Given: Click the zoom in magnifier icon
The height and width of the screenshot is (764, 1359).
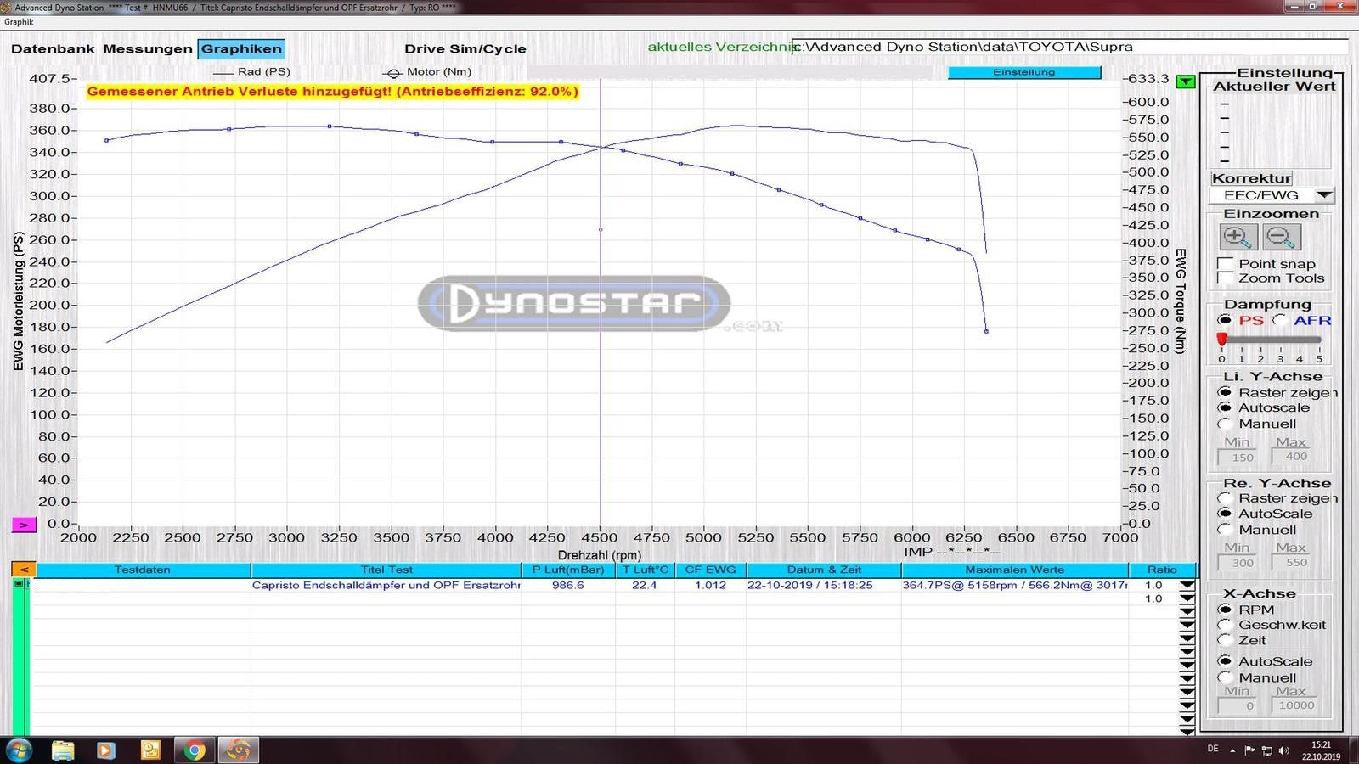Looking at the screenshot, I should click(1238, 238).
